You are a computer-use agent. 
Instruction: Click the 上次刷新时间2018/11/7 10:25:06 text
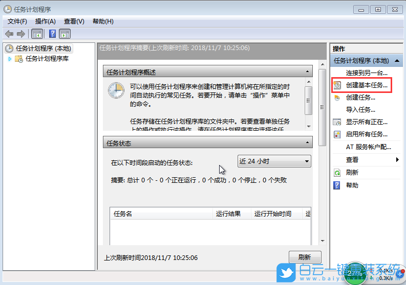[151, 257]
